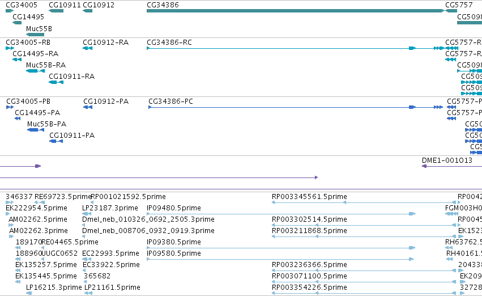Viewport: 482px width, 296px height.
Task: Select EST 365682 label
Action: click(x=97, y=276)
